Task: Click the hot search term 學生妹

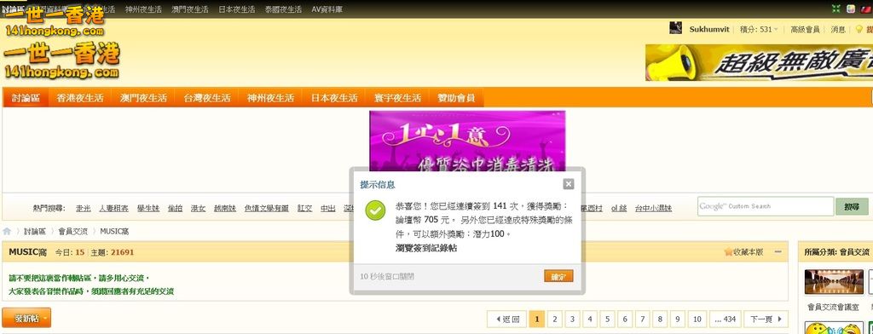Action: point(148,208)
